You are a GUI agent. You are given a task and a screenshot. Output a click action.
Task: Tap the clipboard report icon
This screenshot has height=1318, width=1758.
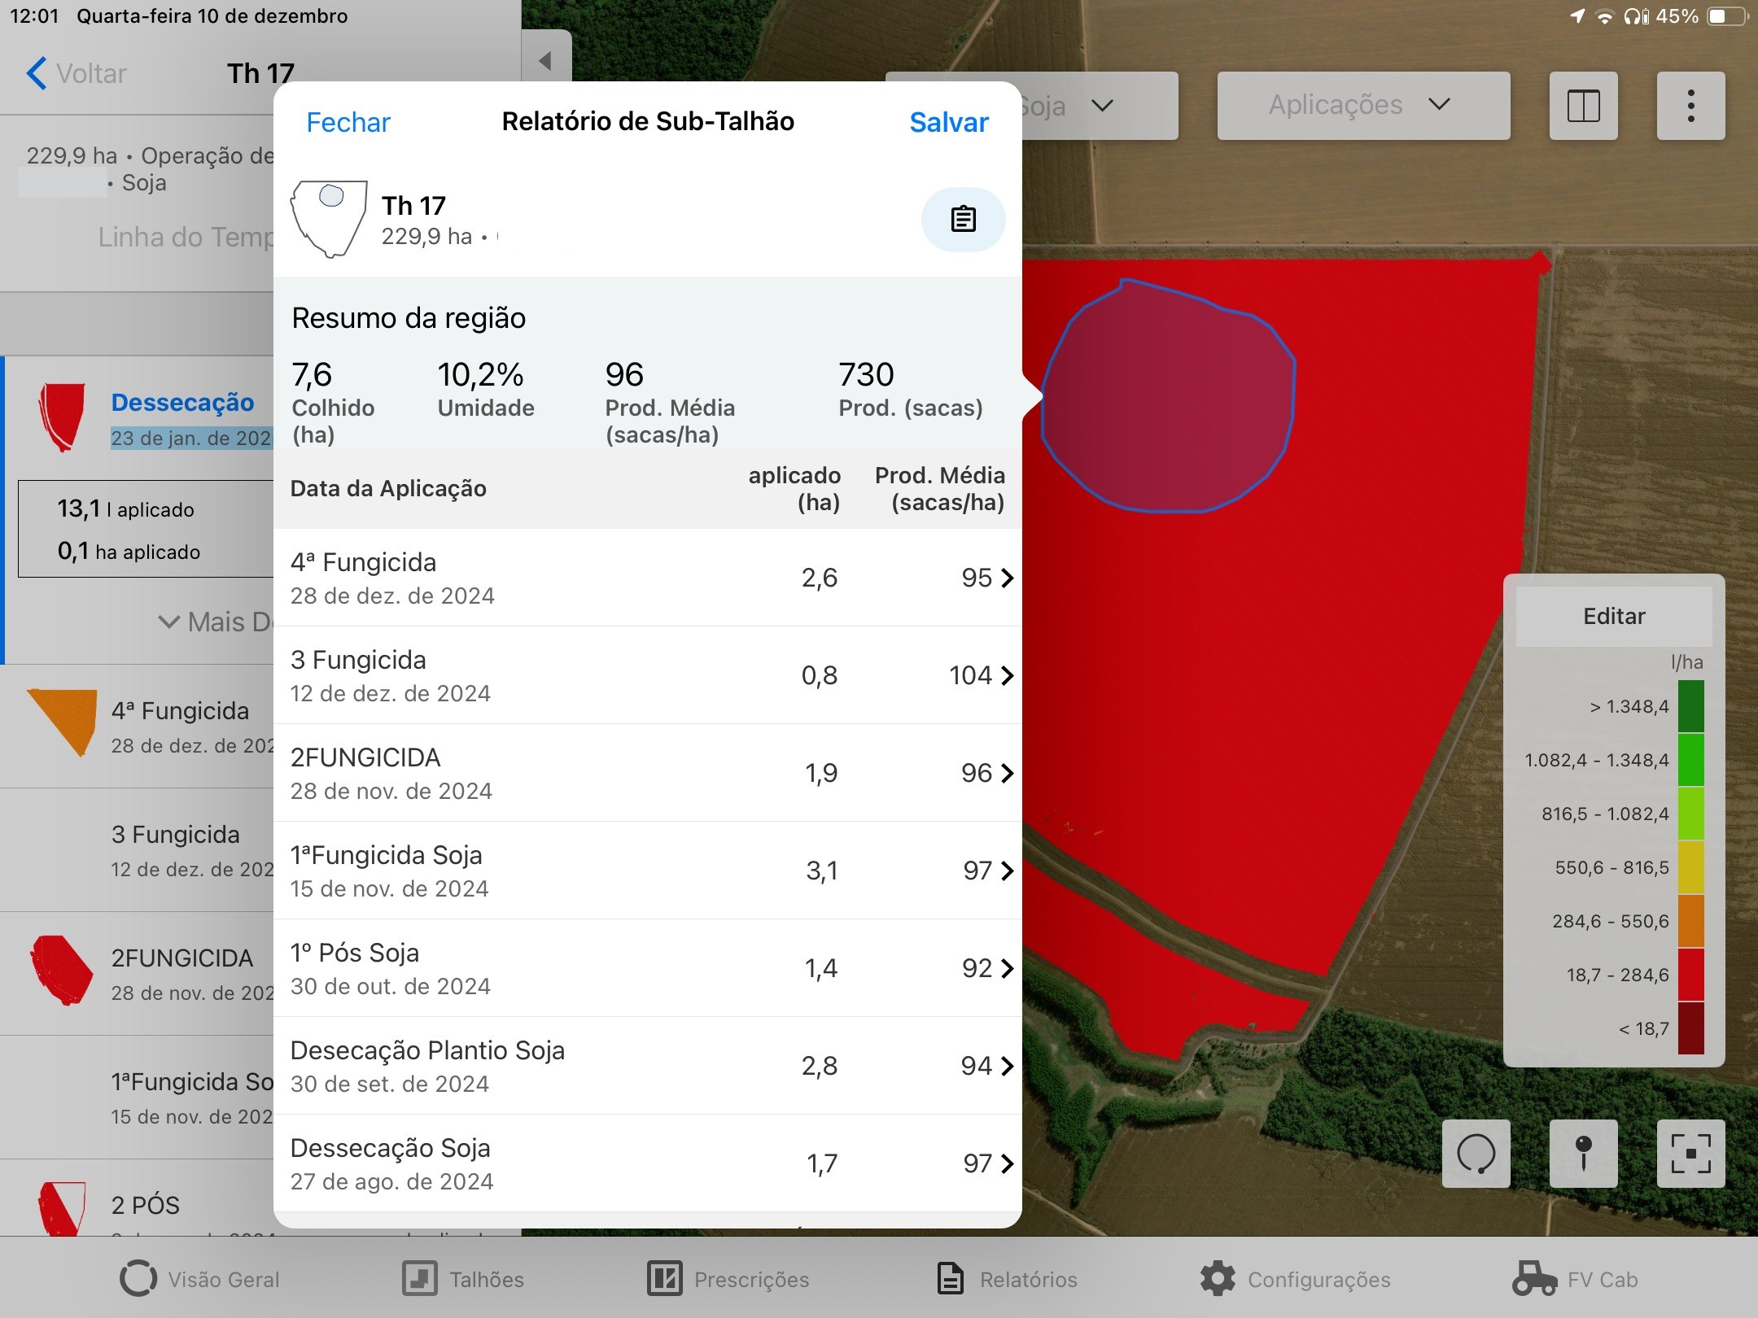tap(963, 219)
